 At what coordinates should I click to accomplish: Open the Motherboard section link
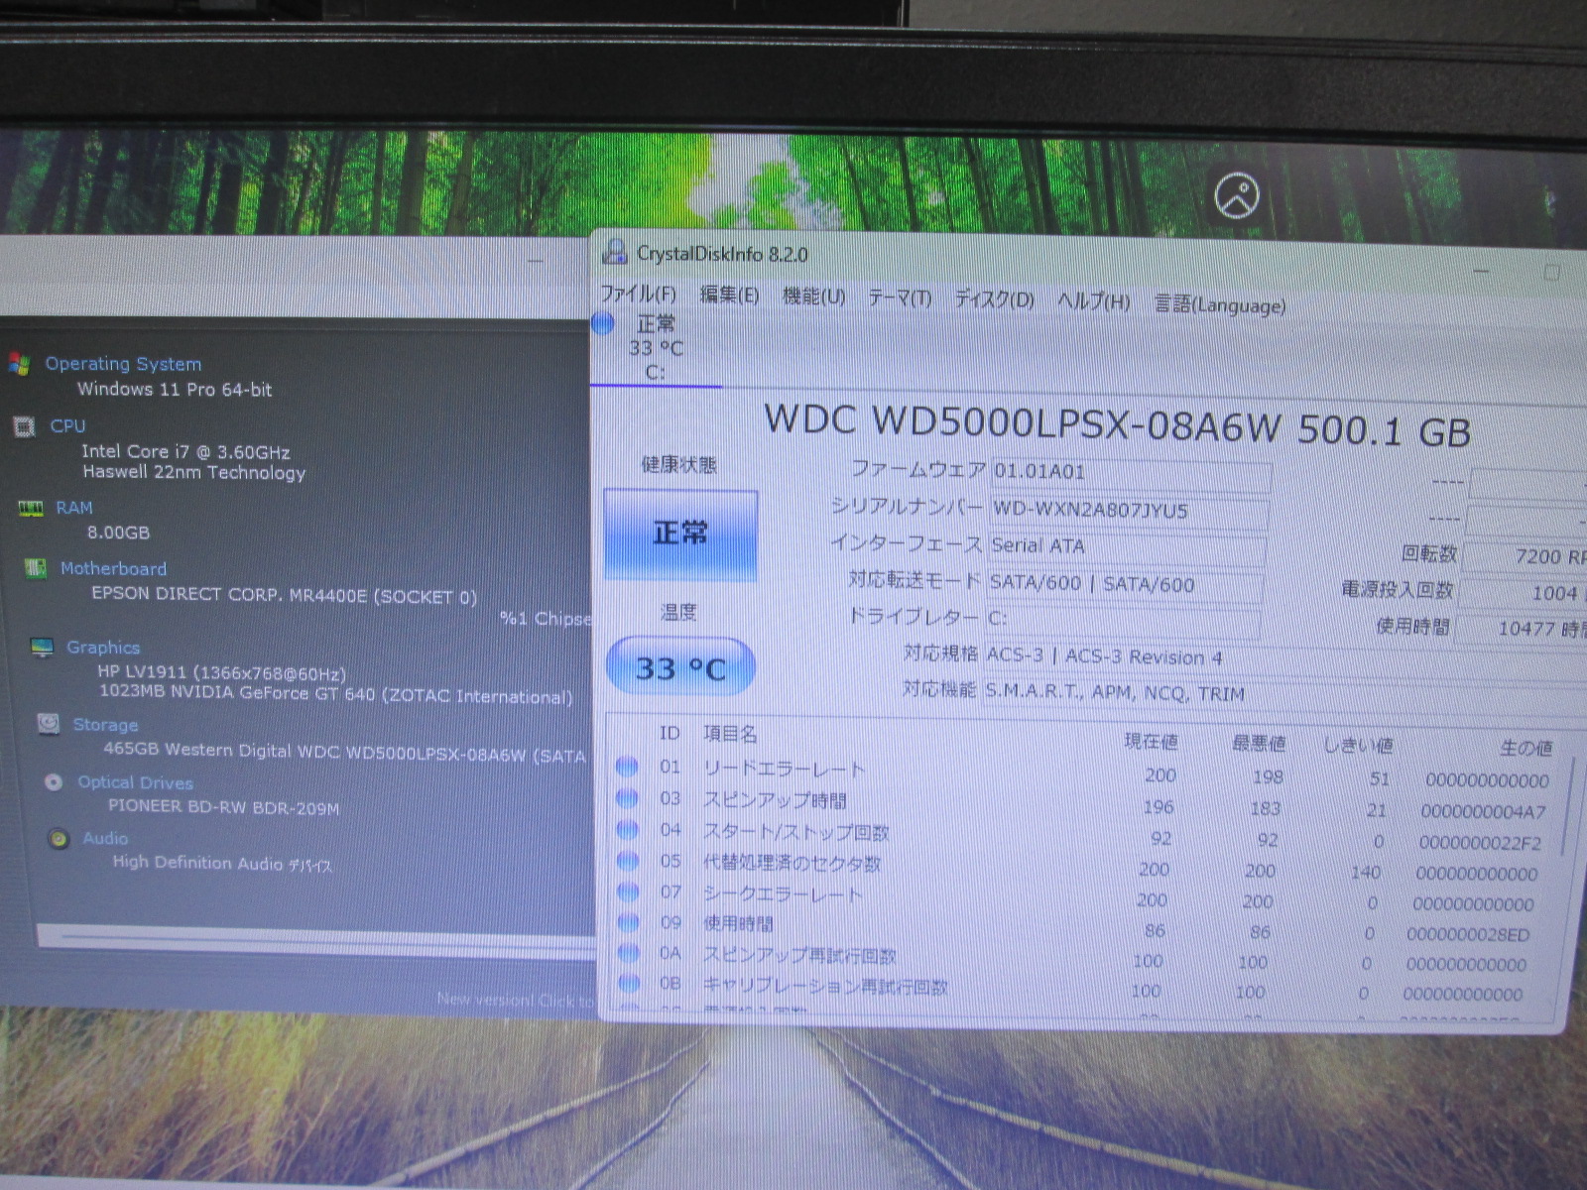click(x=113, y=568)
